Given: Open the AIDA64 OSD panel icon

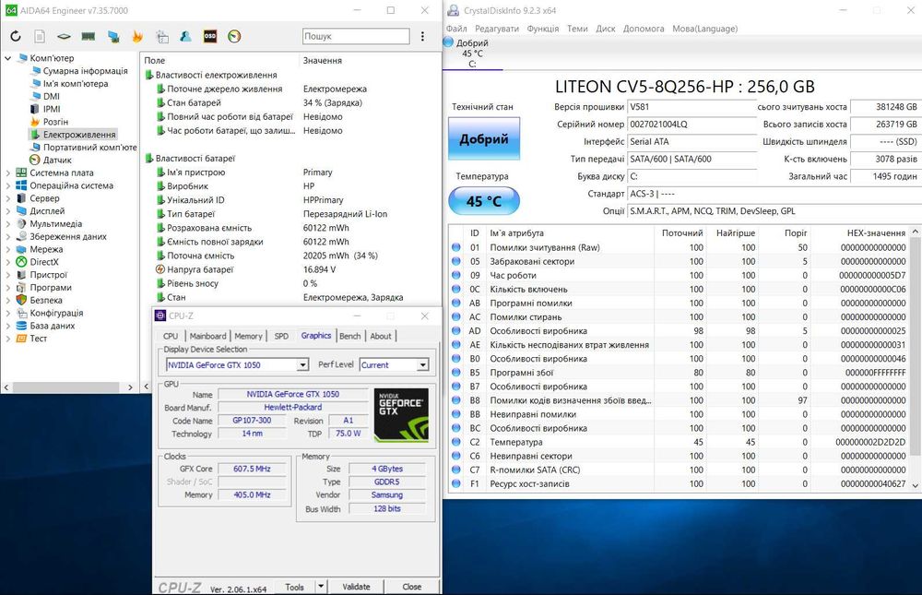Looking at the screenshot, I should (x=210, y=37).
